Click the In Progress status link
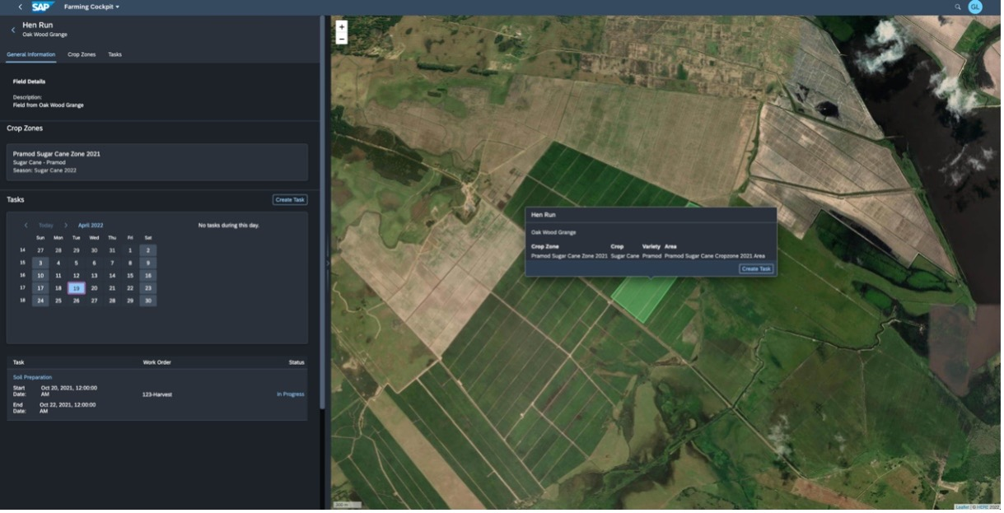The image size is (1004, 513). tap(291, 394)
